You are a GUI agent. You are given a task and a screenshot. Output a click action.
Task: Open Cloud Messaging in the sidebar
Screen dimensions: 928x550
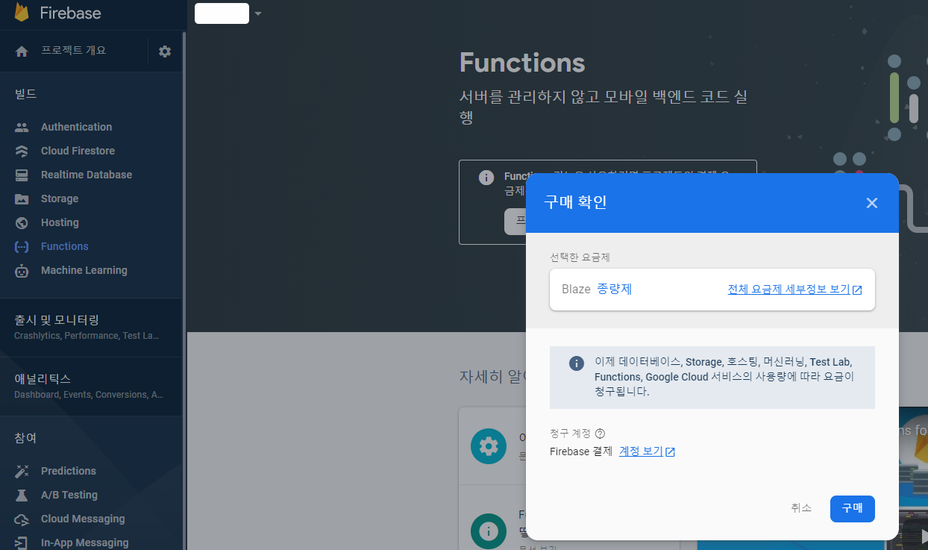click(83, 519)
